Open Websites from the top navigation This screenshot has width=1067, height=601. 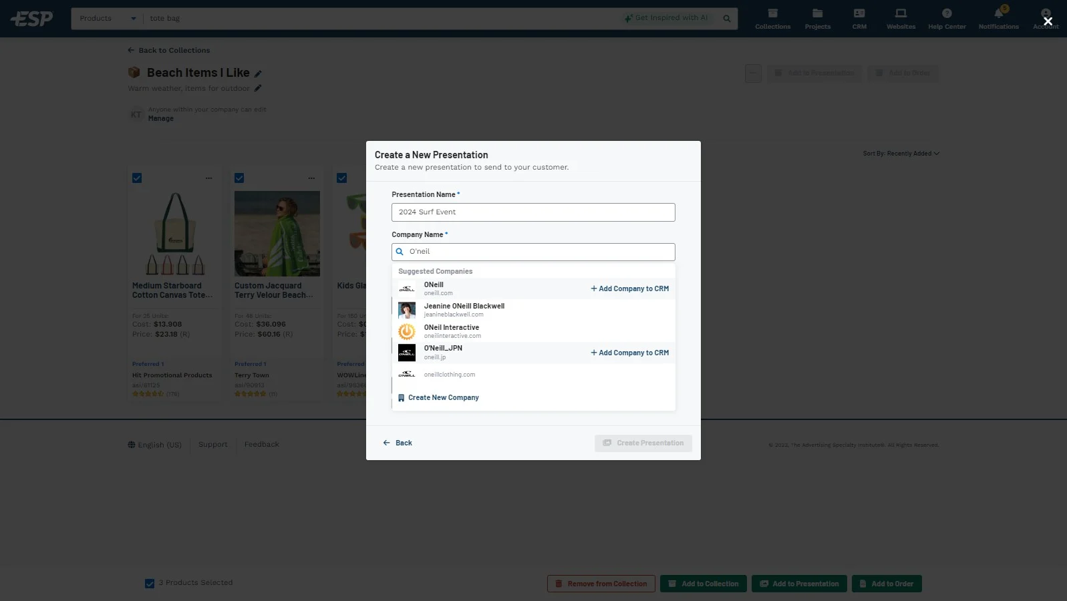901,19
